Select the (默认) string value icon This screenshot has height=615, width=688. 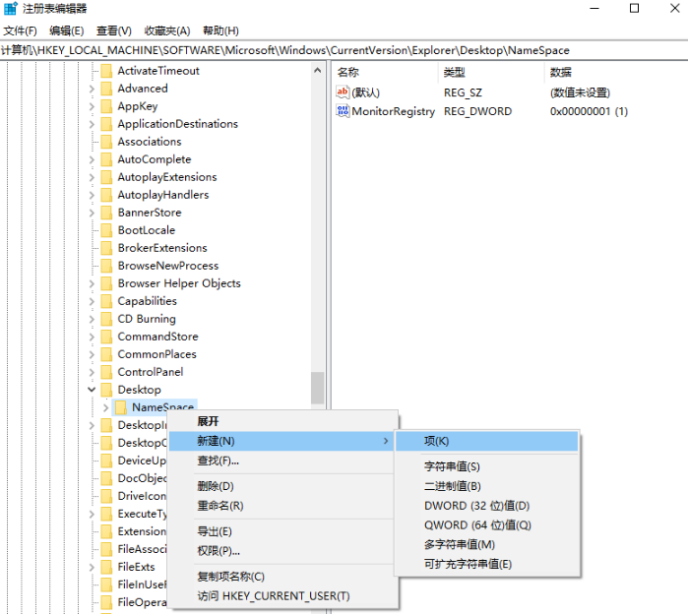point(343,92)
